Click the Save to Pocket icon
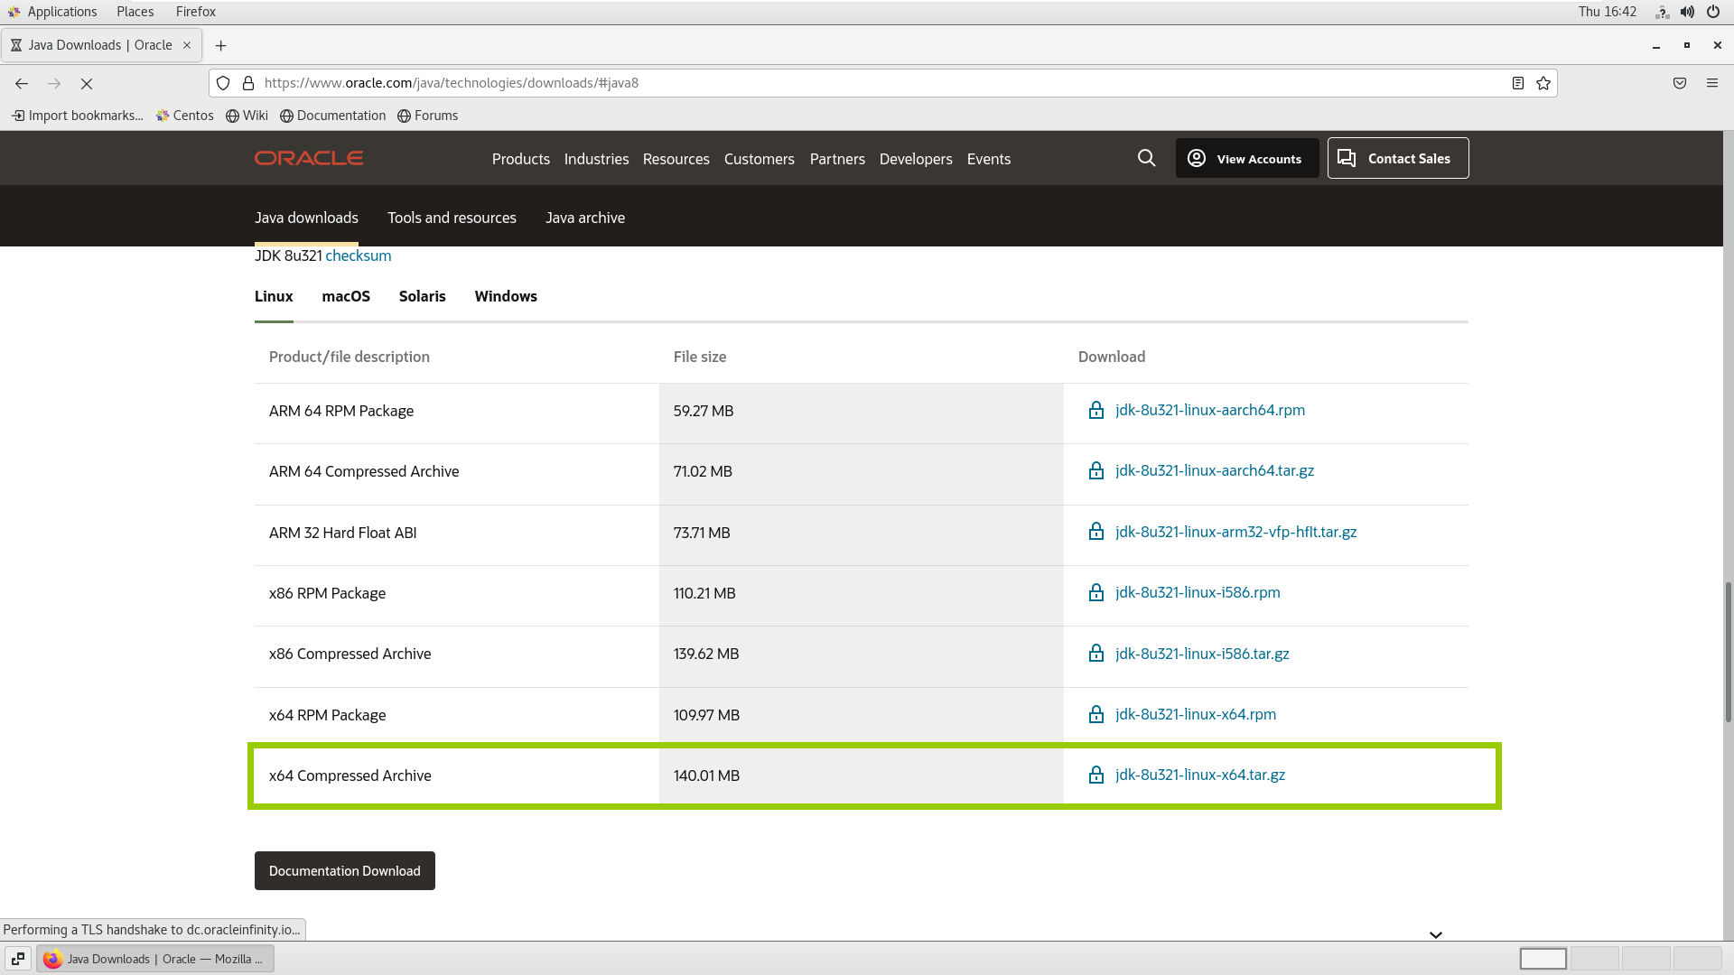Screen dimensions: 1734x975 coord(1680,83)
